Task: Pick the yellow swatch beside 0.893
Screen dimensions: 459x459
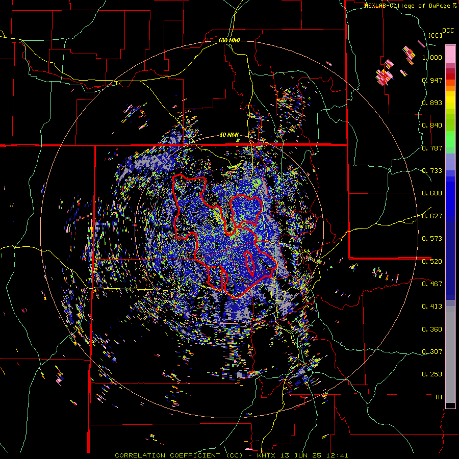Action: [x=450, y=100]
